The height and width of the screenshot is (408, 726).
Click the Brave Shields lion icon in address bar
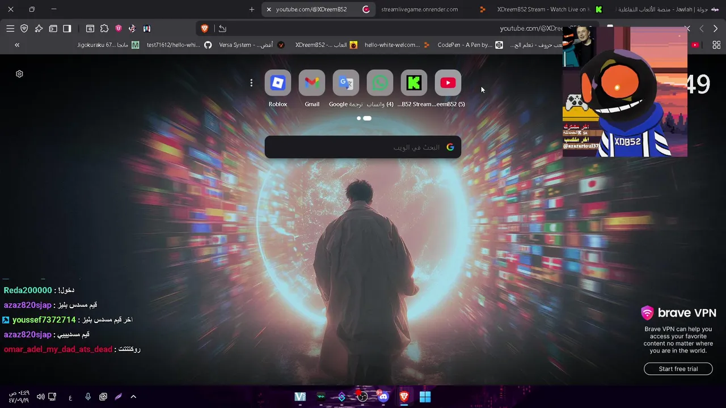205,28
